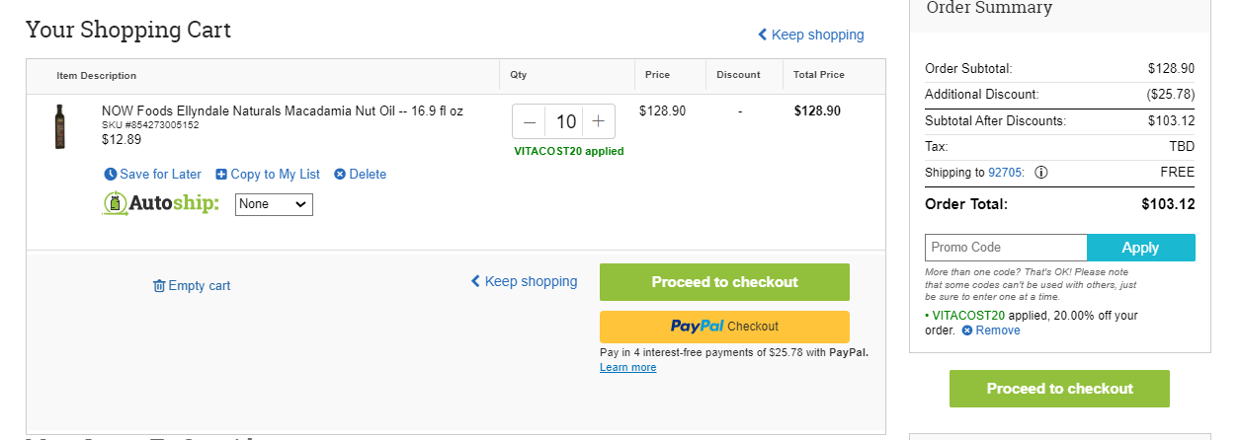The image size is (1242, 440).
Task: Click the Promo Code input field
Action: click(1006, 248)
